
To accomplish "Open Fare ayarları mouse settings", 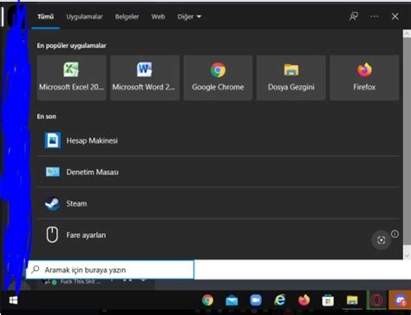I will click(218, 235).
